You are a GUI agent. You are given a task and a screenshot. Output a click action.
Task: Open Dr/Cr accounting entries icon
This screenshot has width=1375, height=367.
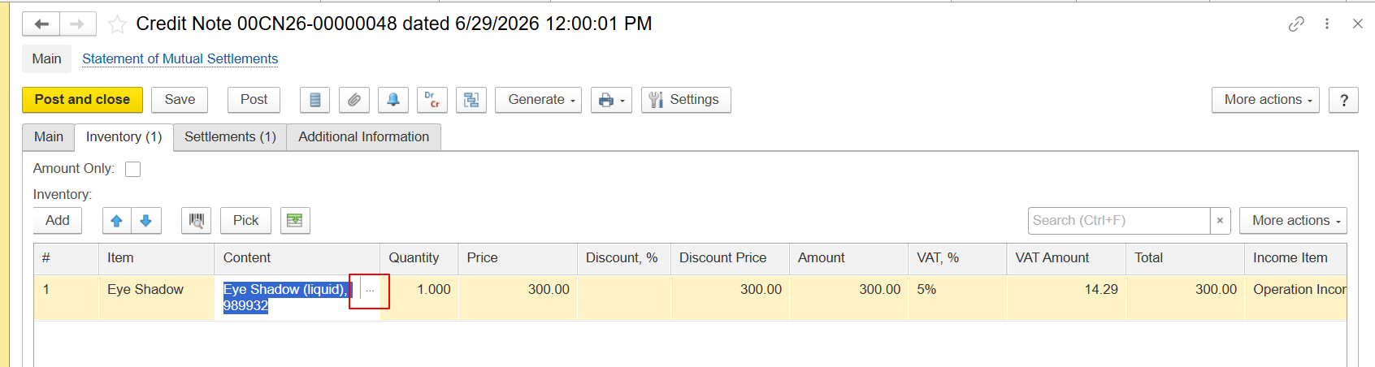pos(432,100)
